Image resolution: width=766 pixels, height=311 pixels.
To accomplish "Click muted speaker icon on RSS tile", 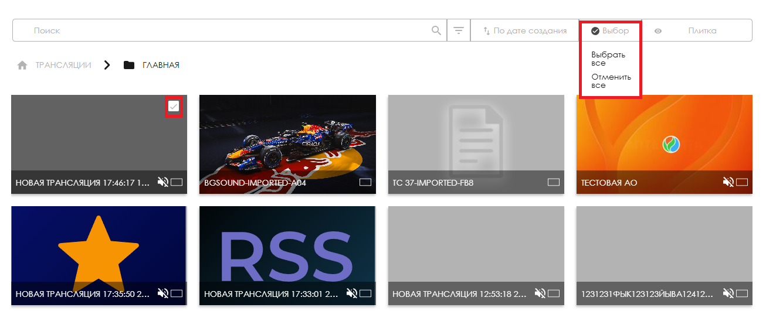I will pos(352,293).
